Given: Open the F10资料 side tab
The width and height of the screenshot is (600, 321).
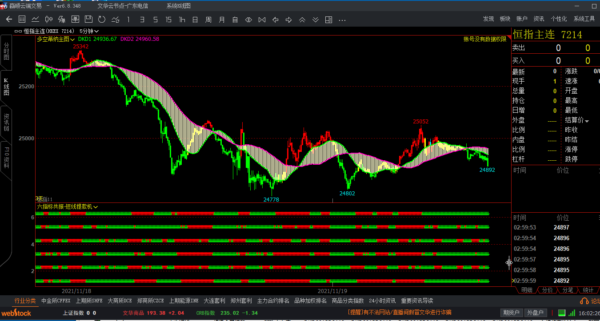Looking at the screenshot, I should (x=6, y=157).
